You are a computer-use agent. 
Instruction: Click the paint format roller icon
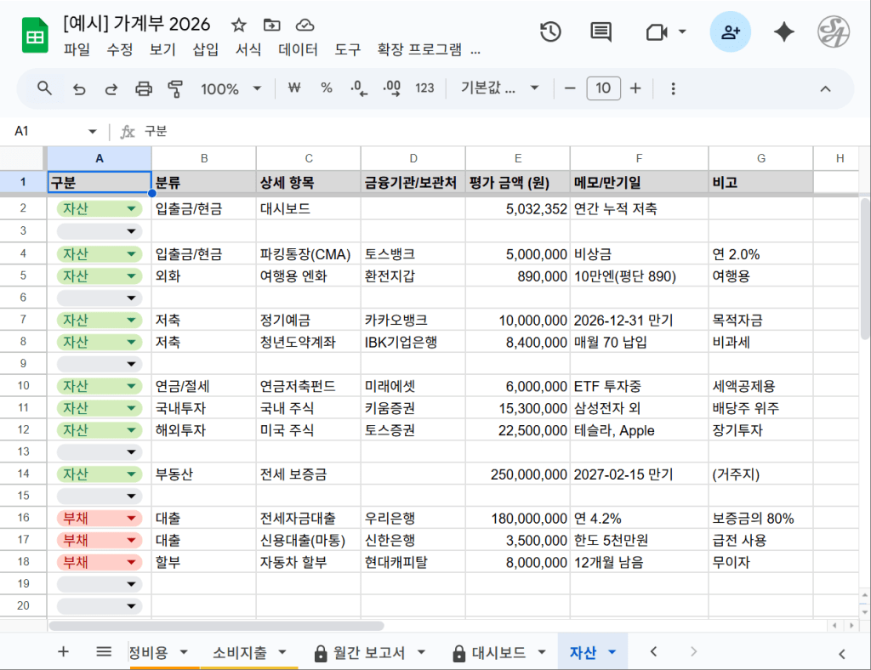[x=175, y=88]
